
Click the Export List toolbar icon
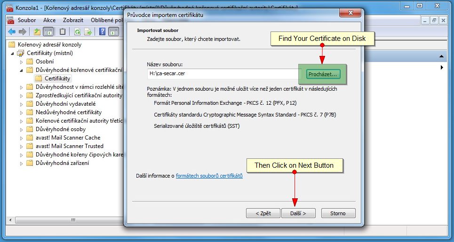pyautogui.click(x=88, y=32)
